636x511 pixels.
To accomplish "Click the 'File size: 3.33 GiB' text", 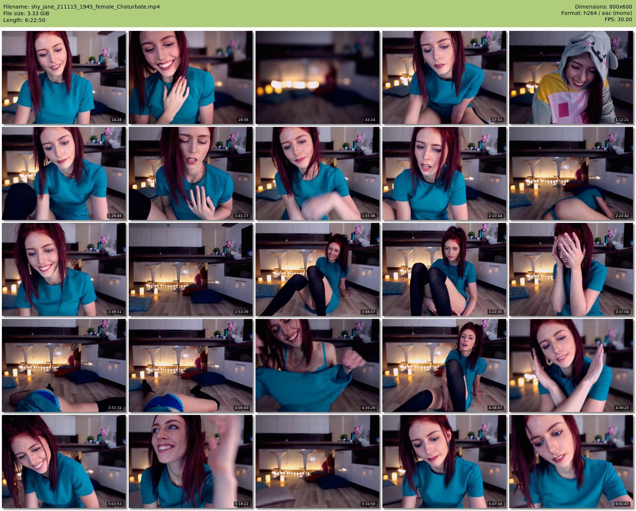I will pos(26,13).
